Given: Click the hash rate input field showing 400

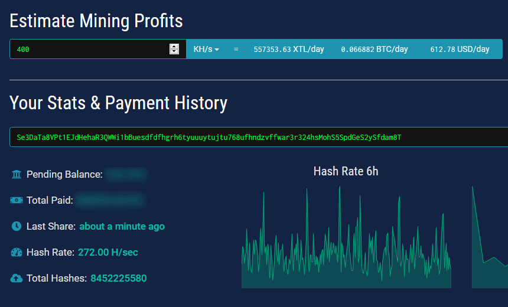Looking at the screenshot, I should pos(98,49).
